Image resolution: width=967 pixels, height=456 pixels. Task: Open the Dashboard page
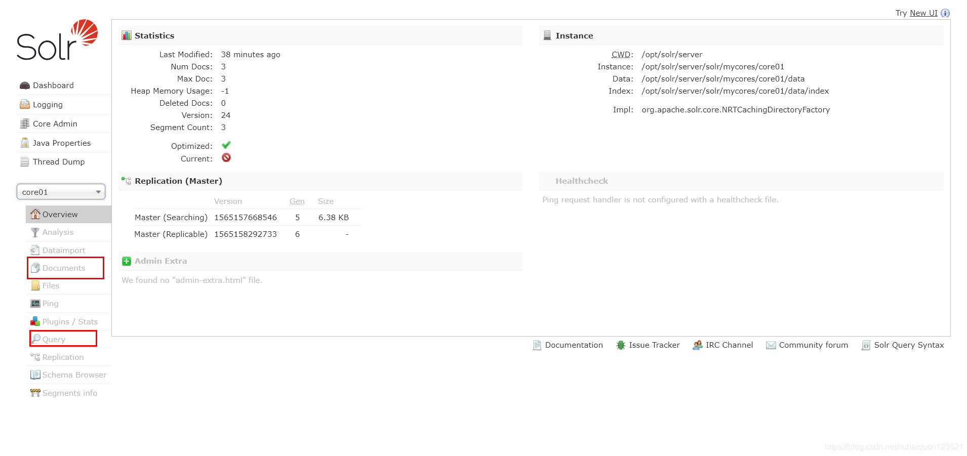pos(53,86)
